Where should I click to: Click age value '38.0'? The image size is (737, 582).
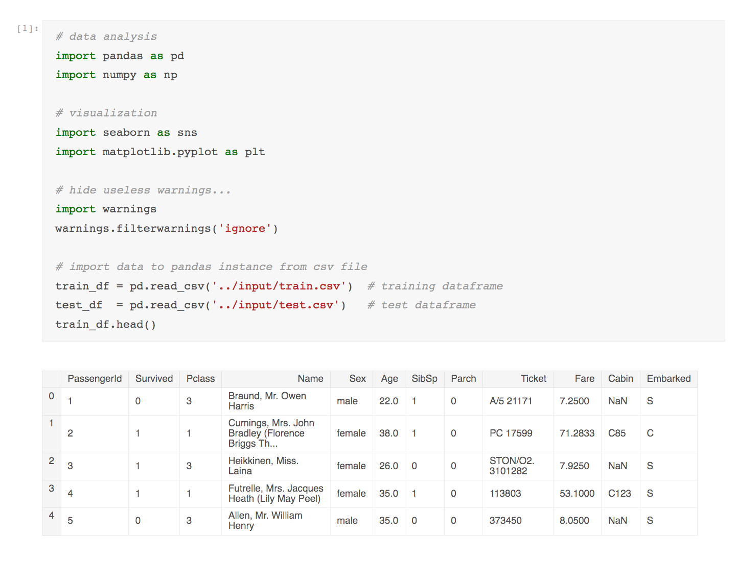(388, 433)
